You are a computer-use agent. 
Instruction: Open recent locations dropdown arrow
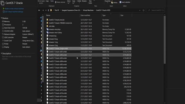click(46, 10)
